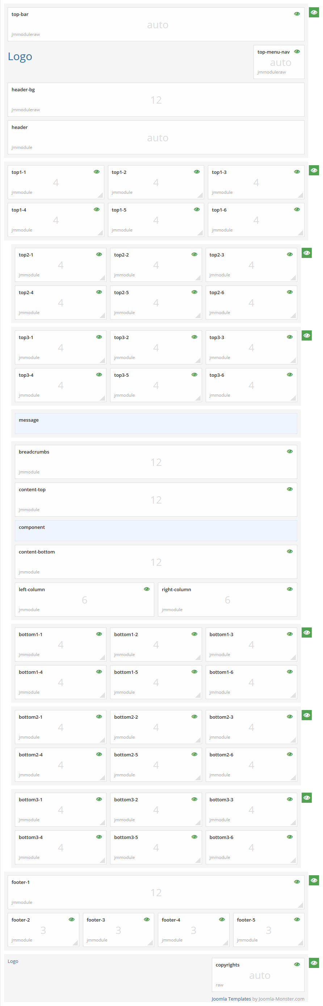Select the header-bg module block

(156, 100)
